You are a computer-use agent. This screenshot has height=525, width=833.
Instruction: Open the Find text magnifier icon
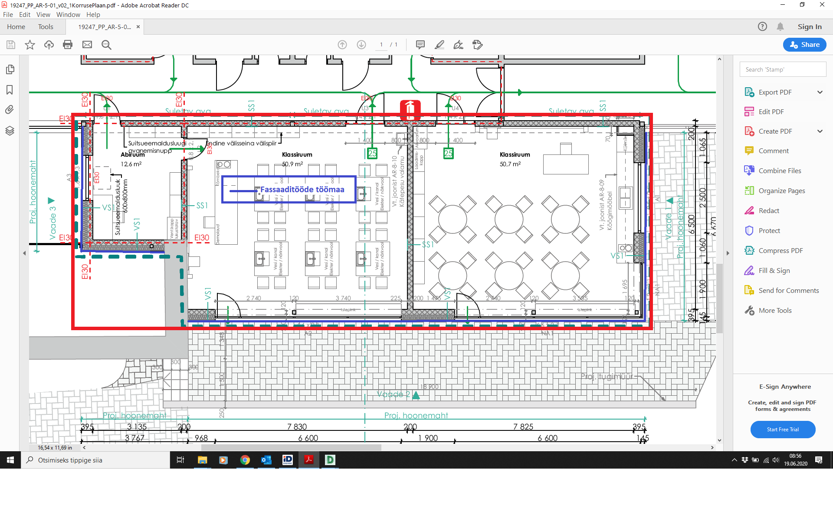106,45
